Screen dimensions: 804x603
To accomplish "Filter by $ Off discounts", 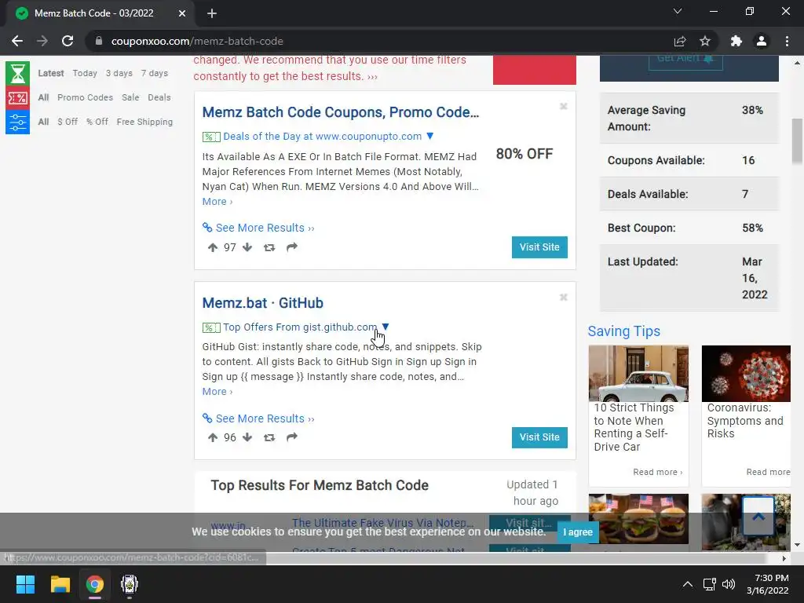I will pos(68,122).
